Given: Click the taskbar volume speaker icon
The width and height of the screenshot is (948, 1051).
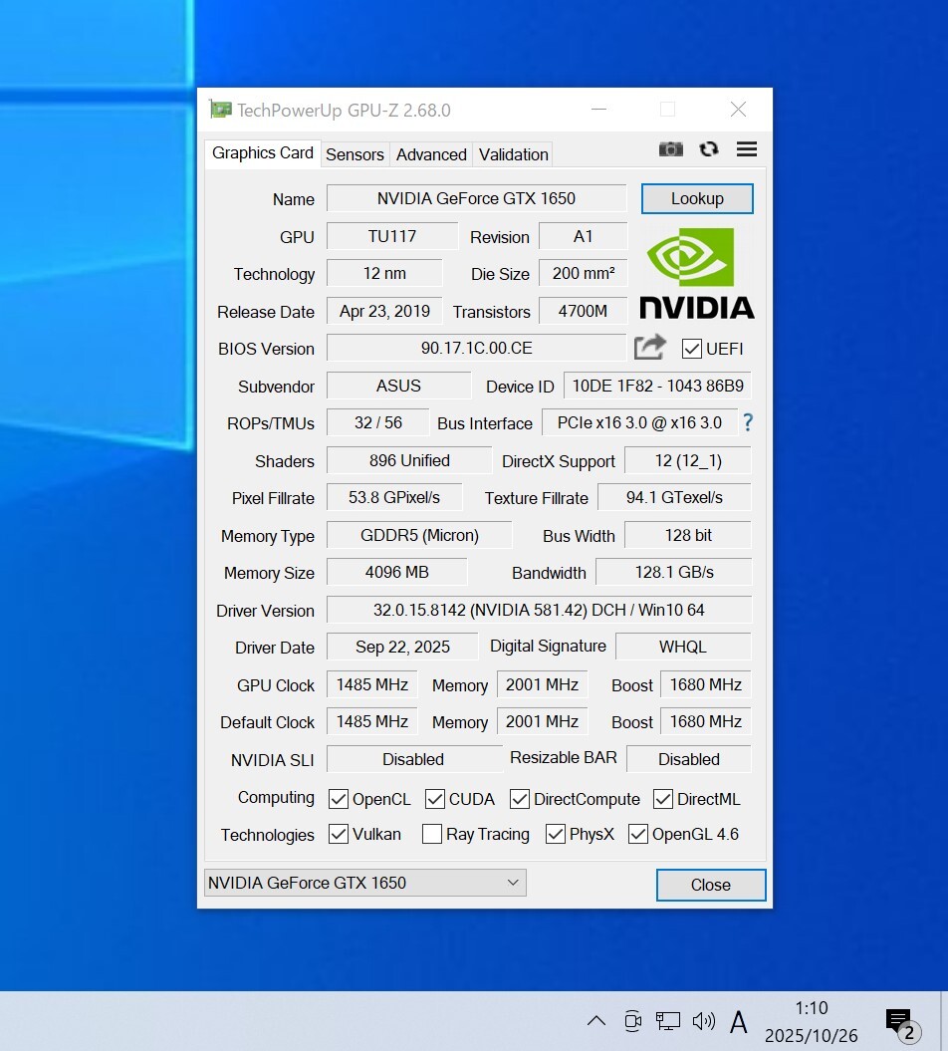Looking at the screenshot, I should (x=704, y=1021).
